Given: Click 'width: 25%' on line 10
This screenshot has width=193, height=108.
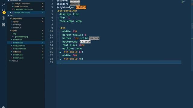Looking at the screenshot, I should [x=70, y=31].
